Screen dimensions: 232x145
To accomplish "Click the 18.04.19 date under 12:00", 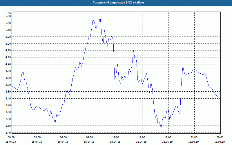I will [115, 142].
